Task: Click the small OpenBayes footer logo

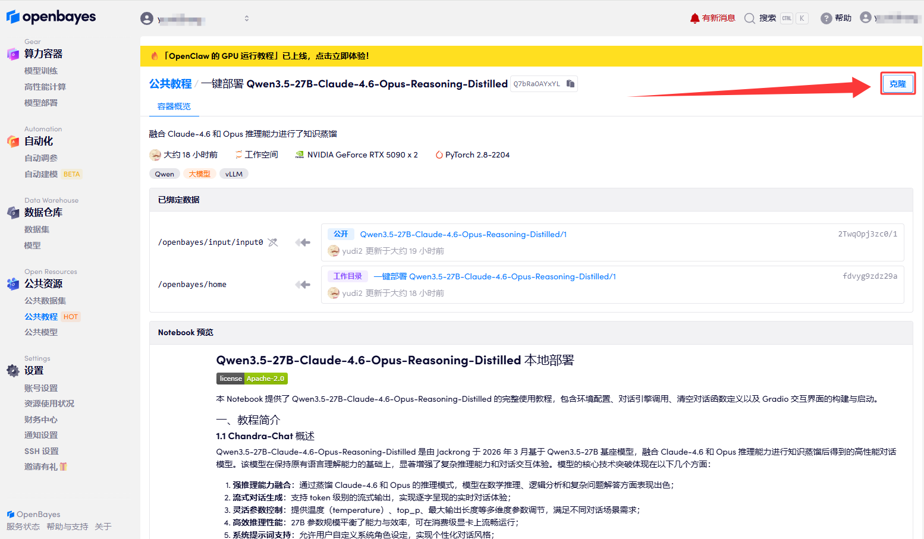Action: pyautogui.click(x=10, y=515)
